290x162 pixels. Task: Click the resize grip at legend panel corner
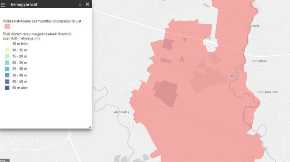(90, 127)
